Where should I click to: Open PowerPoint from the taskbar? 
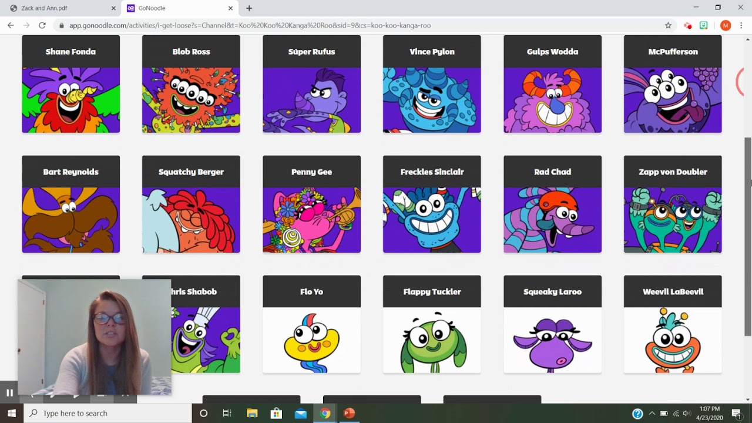click(x=349, y=413)
